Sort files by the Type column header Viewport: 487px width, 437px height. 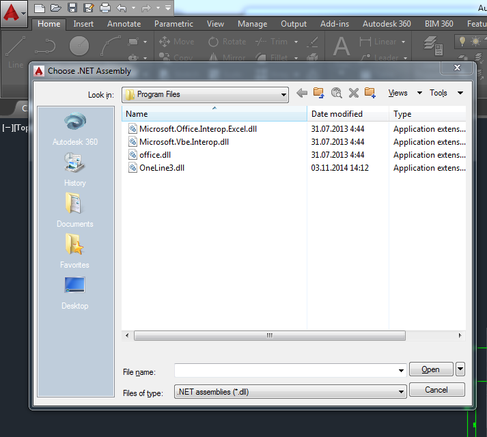coord(428,113)
